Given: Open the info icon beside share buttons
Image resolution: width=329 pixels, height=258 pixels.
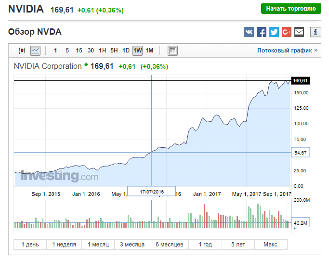Looking at the screenshot, I should (316, 32).
